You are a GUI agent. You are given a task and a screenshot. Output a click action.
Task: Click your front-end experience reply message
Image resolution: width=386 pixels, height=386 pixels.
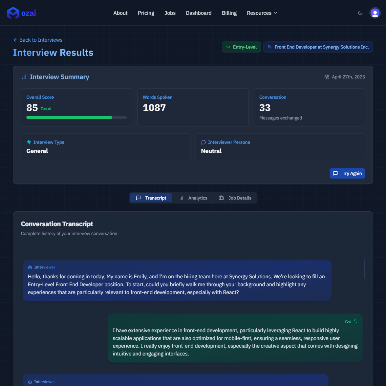point(235,338)
